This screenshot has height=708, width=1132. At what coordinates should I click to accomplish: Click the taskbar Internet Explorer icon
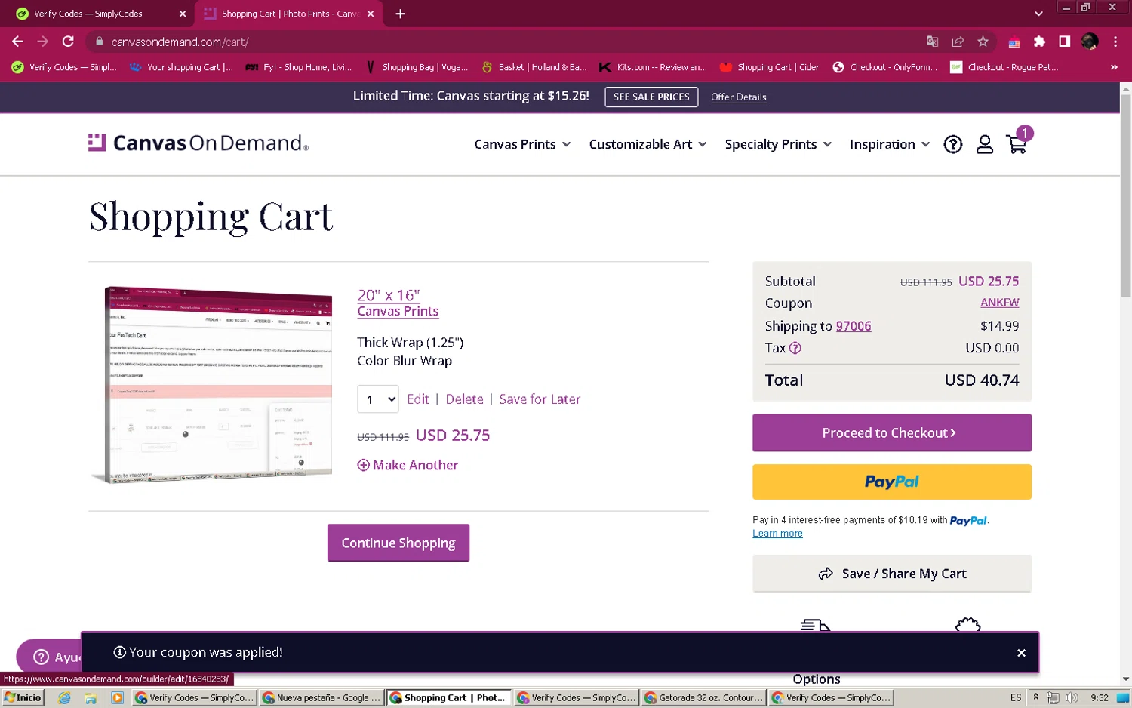64,697
